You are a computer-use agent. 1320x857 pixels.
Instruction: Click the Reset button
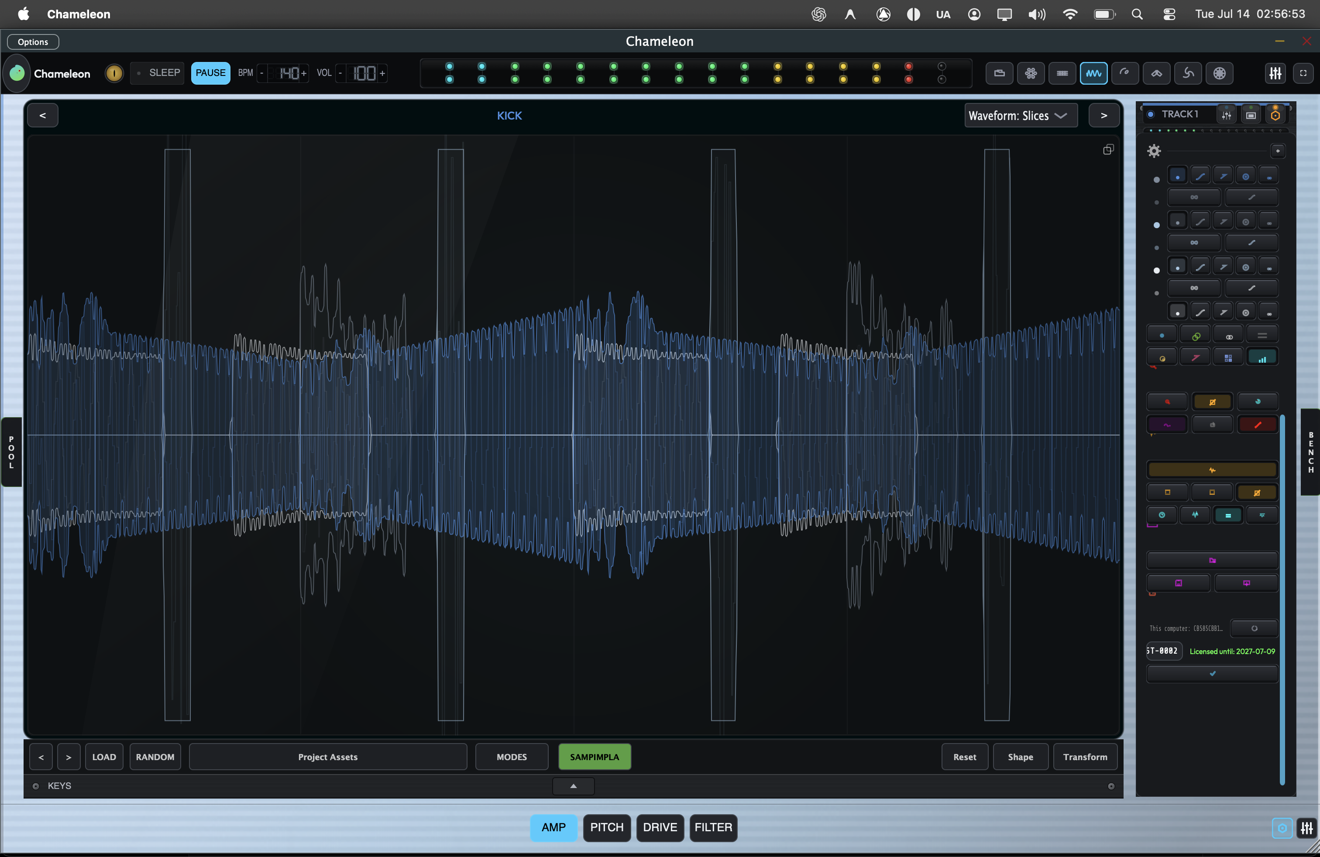(965, 757)
